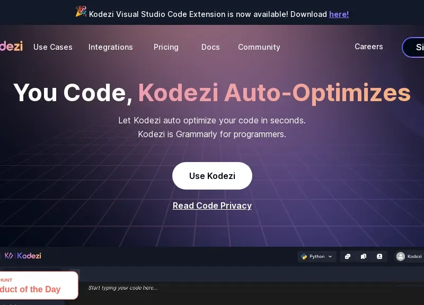Open the Read Code Privacy link

point(212,205)
